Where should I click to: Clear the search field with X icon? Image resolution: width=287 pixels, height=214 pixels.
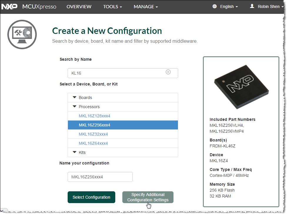pos(168,72)
